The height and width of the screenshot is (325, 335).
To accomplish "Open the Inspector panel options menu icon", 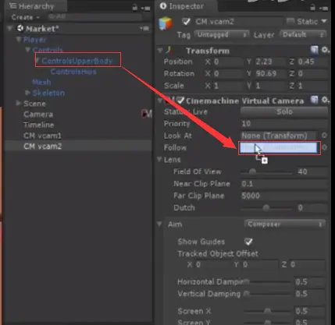I will [323, 9].
